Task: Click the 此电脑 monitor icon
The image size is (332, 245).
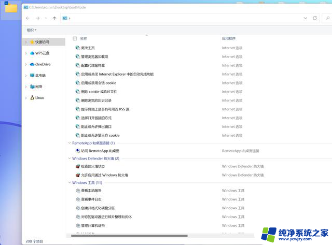Action: tap(32, 76)
